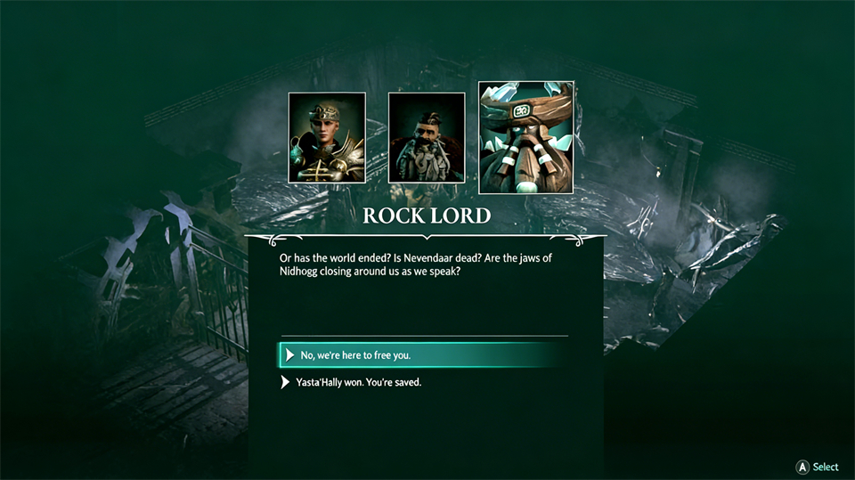Click arrow icon beside first dialogue option
This screenshot has width=855, height=480.
point(290,355)
